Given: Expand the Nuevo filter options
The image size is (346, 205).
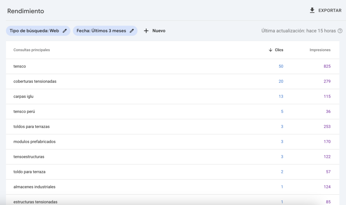Looking at the screenshot, I should pos(155,30).
